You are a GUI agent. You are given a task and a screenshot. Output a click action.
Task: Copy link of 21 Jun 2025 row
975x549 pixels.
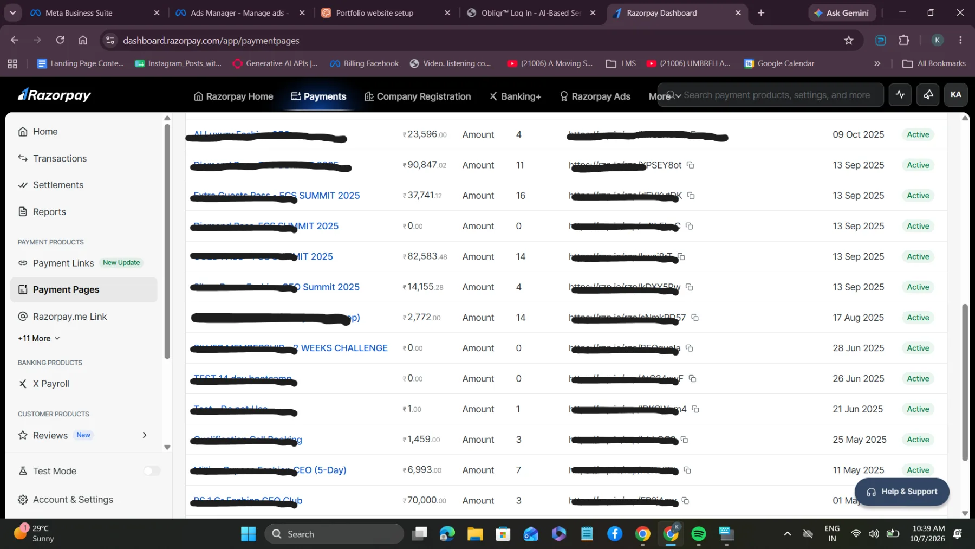pyautogui.click(x=695, y=409)
